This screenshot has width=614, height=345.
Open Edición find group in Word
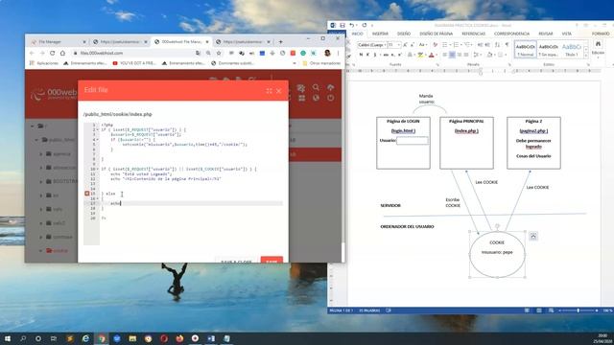pos(598,48)
